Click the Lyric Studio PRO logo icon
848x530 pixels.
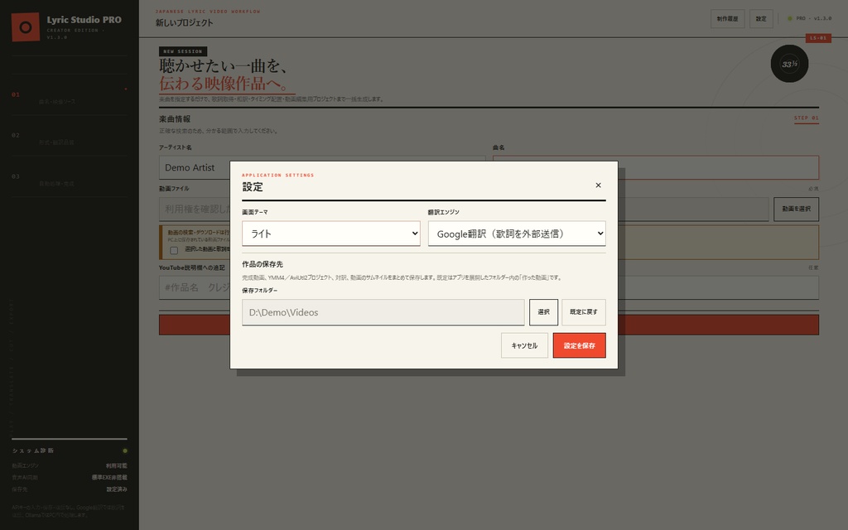[x=26, y=27]
